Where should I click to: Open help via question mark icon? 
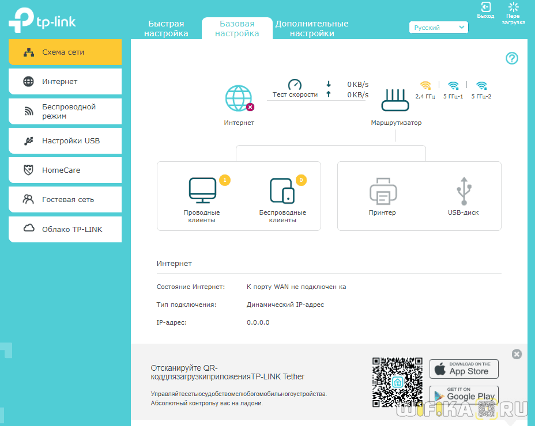click(x=512, y=58)
